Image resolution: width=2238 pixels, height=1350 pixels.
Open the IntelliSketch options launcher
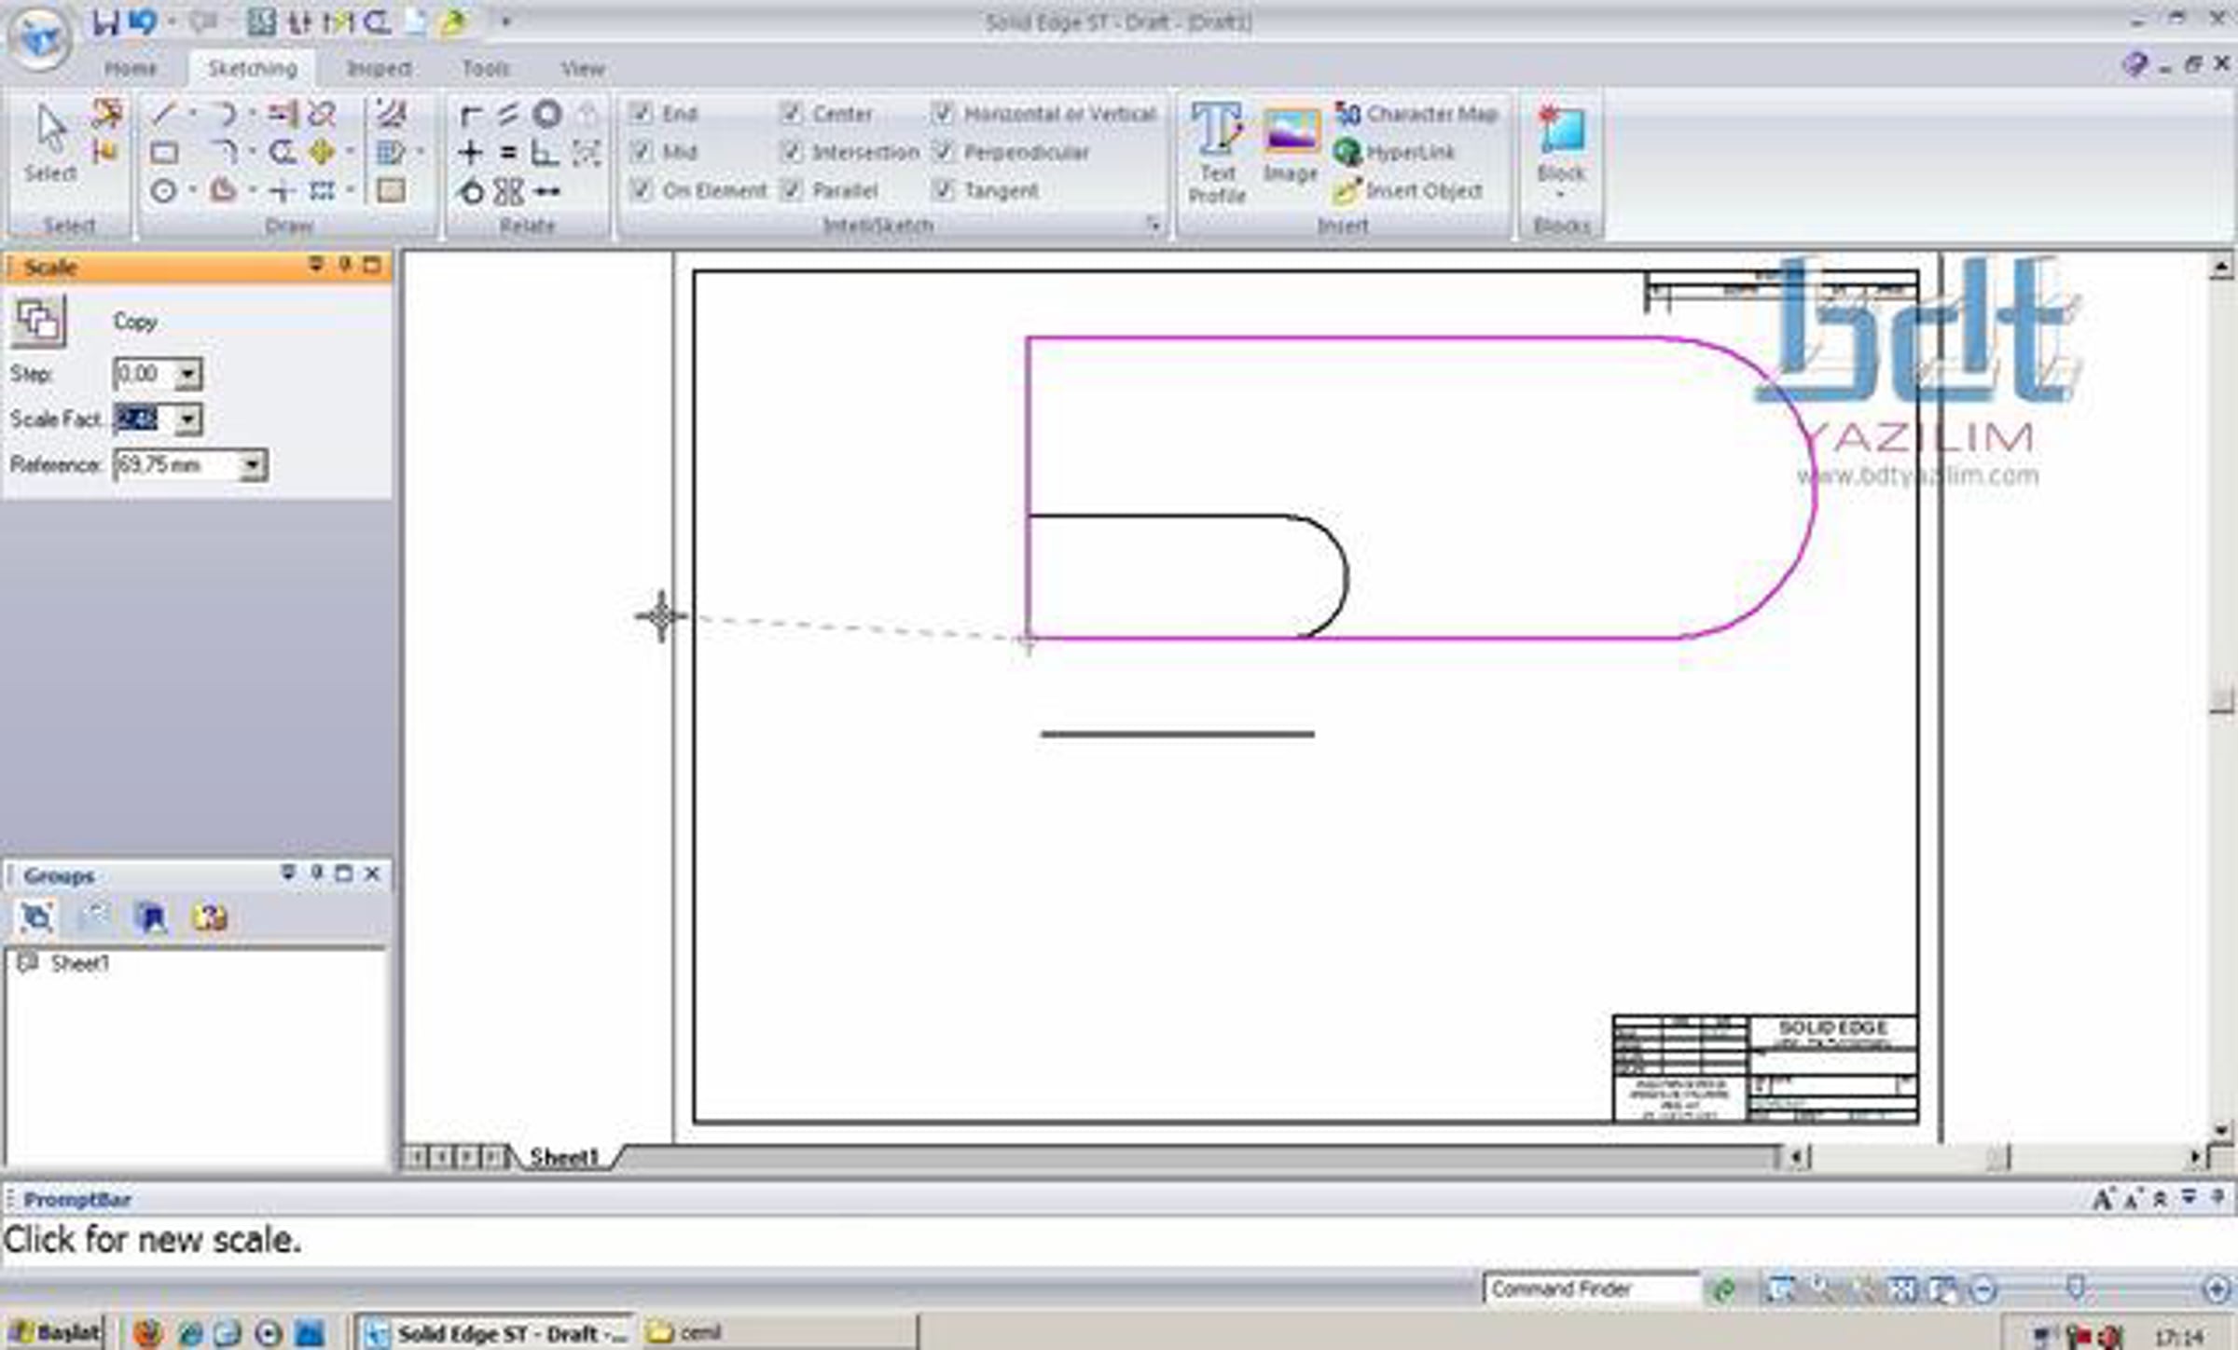click(1154, 224)
